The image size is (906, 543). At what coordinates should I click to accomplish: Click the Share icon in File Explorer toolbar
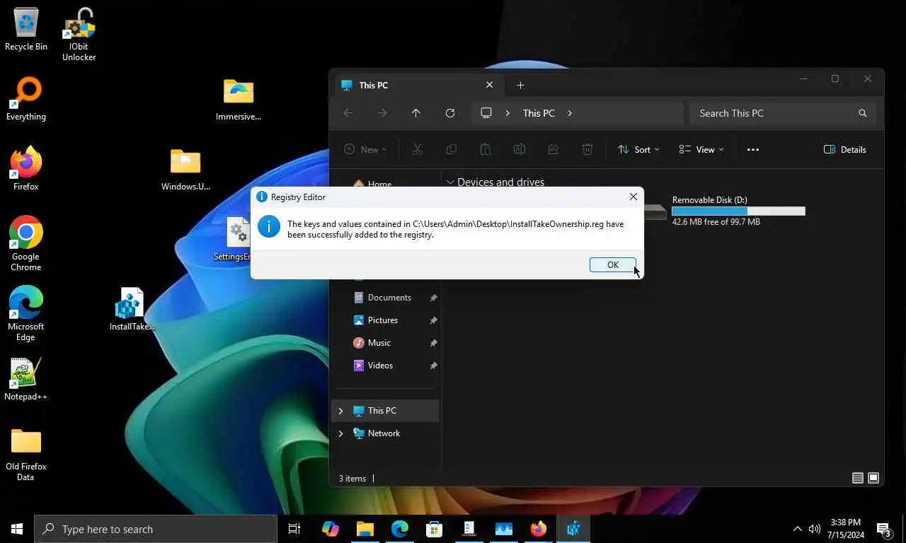click(553, 149)
